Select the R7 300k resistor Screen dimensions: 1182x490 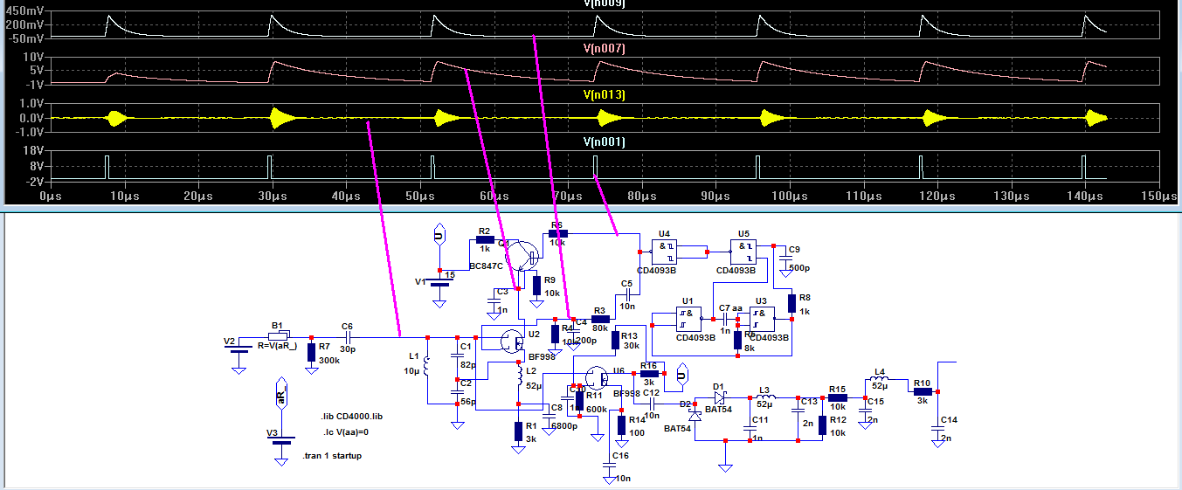312,351
